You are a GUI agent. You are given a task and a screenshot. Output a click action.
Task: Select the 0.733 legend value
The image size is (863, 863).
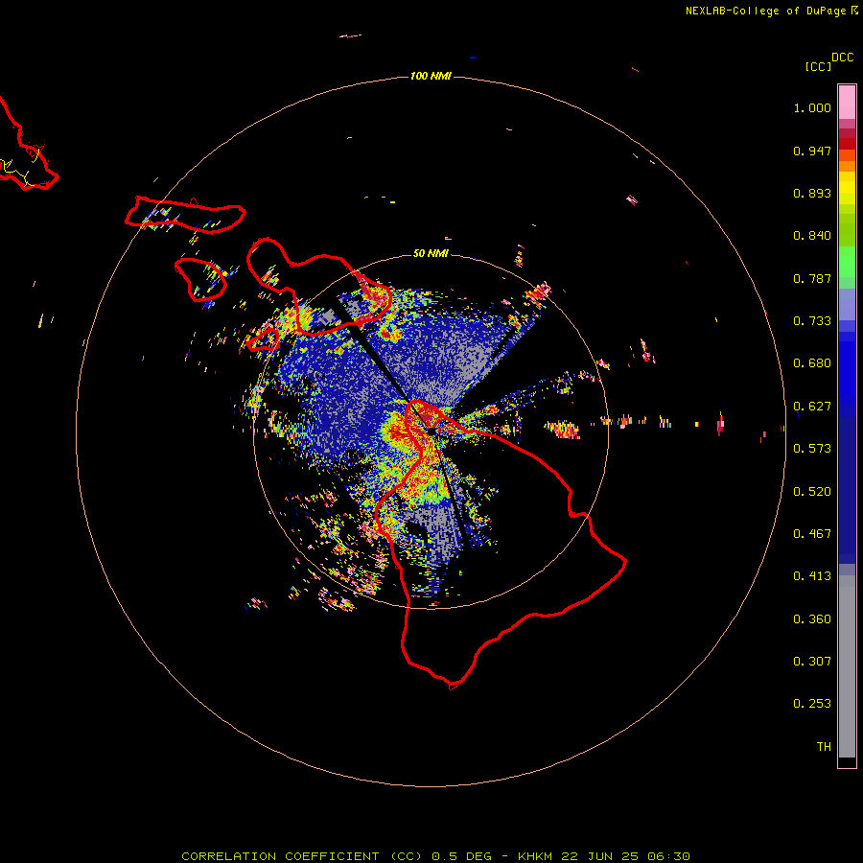pyautogui.click(x=812, y=321)
